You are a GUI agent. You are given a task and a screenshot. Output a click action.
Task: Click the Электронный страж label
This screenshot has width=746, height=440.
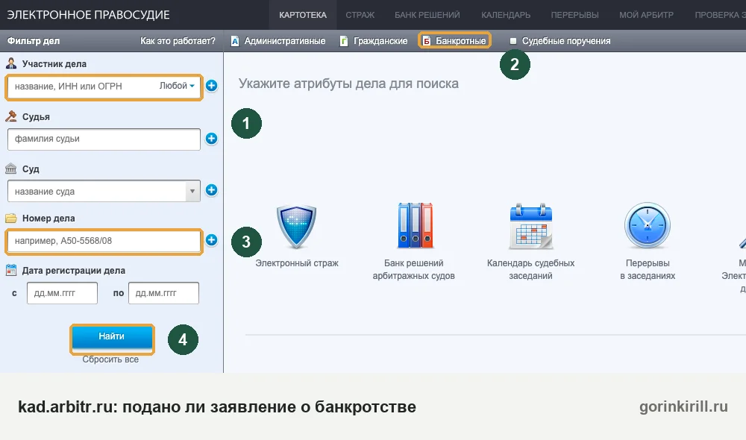point(296,263)
